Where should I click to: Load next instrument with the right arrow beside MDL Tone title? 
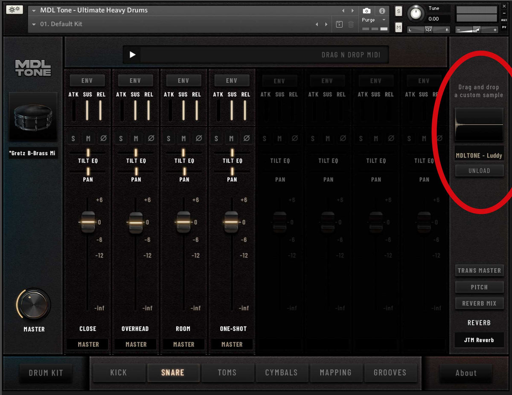coord(352,11)
